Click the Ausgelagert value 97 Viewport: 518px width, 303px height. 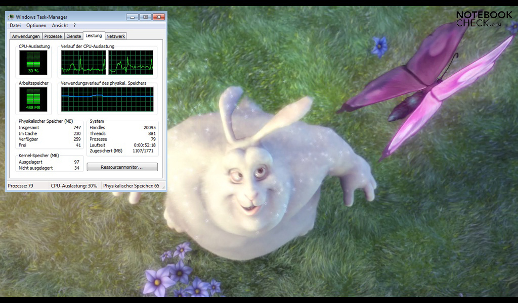[x=77, y=162]
